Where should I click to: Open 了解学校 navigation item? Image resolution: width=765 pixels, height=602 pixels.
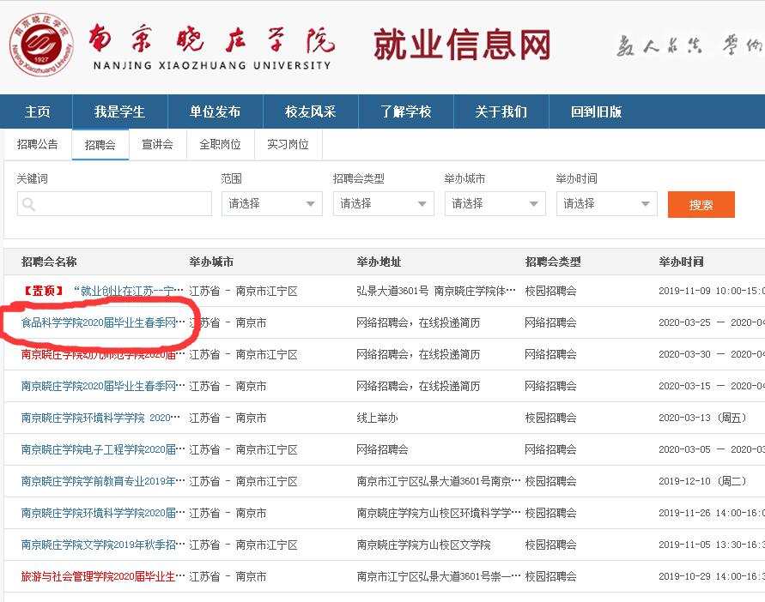pyautogui.click(x=405, y=112)
